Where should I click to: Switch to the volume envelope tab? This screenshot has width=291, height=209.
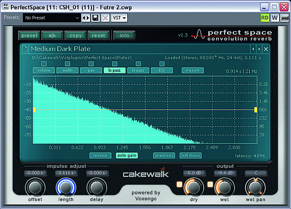[44, 70]
